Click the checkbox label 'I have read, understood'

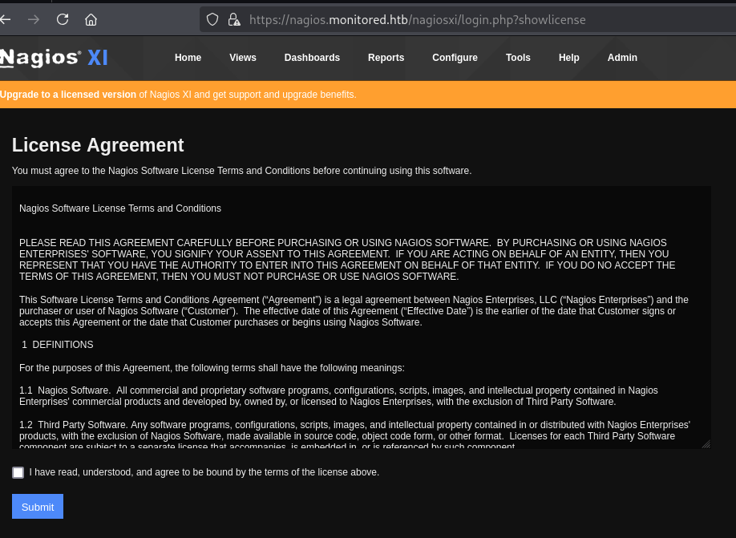(204, 472)
